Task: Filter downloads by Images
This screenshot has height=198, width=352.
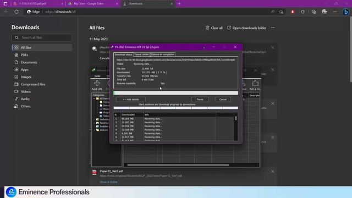Action: click(x=42, y=77)
